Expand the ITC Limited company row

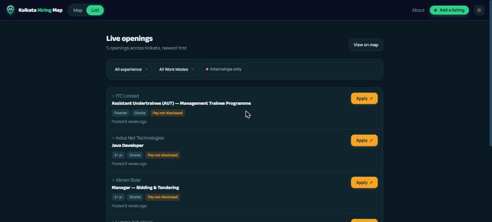125,96
